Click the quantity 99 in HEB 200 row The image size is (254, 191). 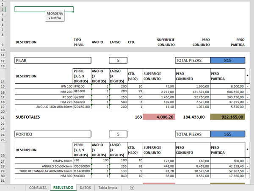(x=135, y=91)
